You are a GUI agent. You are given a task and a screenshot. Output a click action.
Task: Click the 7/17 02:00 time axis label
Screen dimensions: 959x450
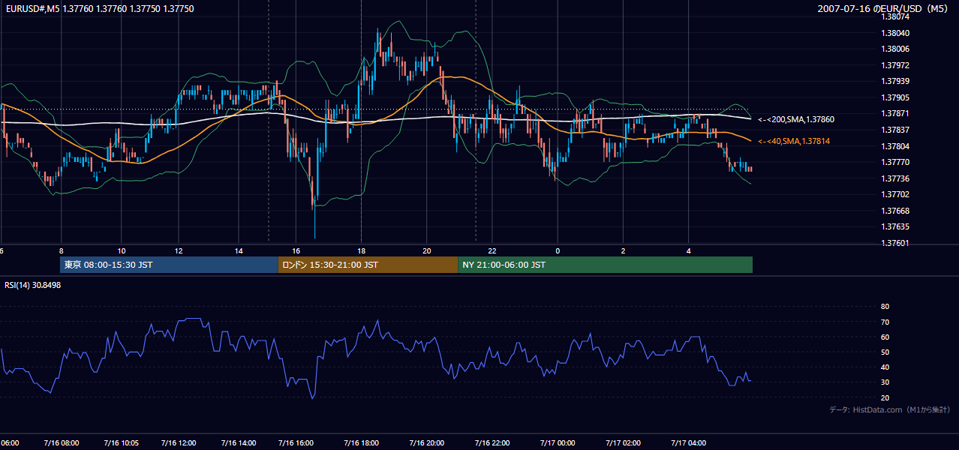coord(623,443)
